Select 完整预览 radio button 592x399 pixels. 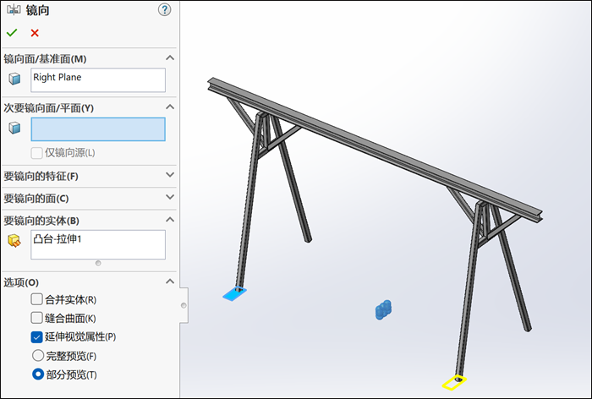click(38, 355)
